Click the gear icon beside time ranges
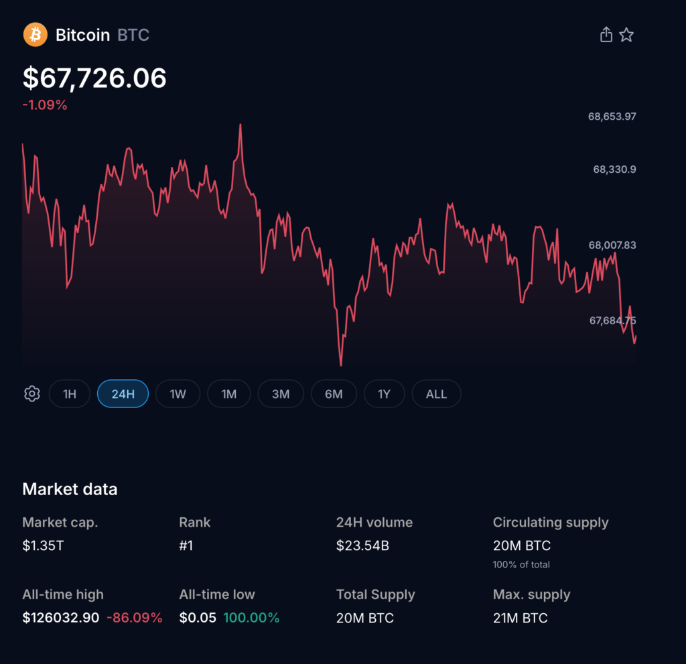The image size is (686, 664). point(31,394)
